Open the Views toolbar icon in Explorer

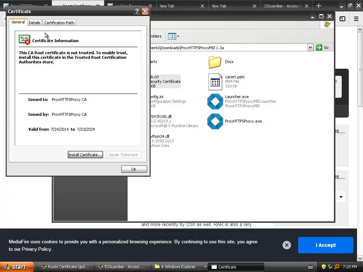(x=172, y=36)
